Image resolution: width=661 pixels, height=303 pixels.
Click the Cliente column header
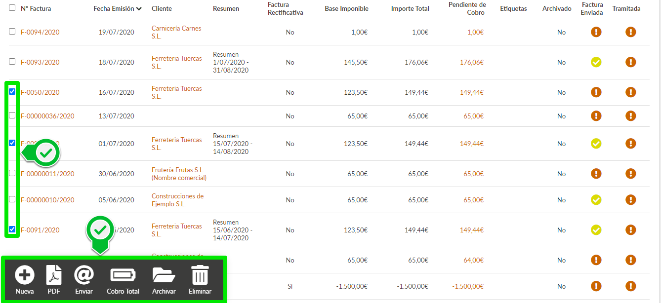[162, 8]
